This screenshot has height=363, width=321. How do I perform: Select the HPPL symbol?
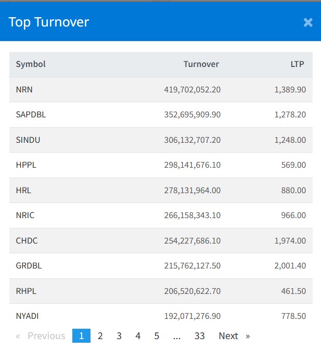(x=26, y=165)
